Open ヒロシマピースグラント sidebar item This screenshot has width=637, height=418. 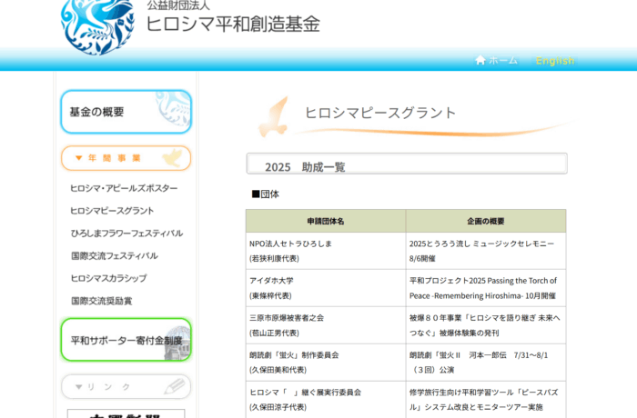pos(112,211)
